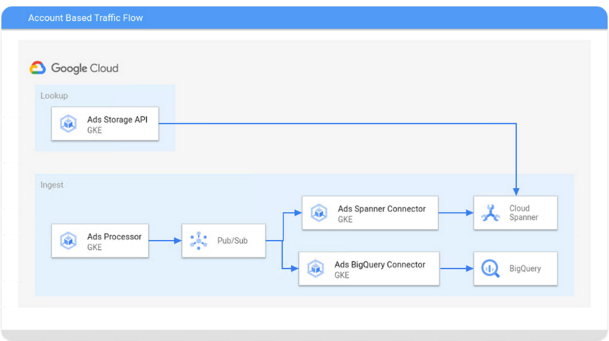Click the Ads Spanner Connector GKE icon
Viewport: 609px width, 341px height.
tap(319, 213)
